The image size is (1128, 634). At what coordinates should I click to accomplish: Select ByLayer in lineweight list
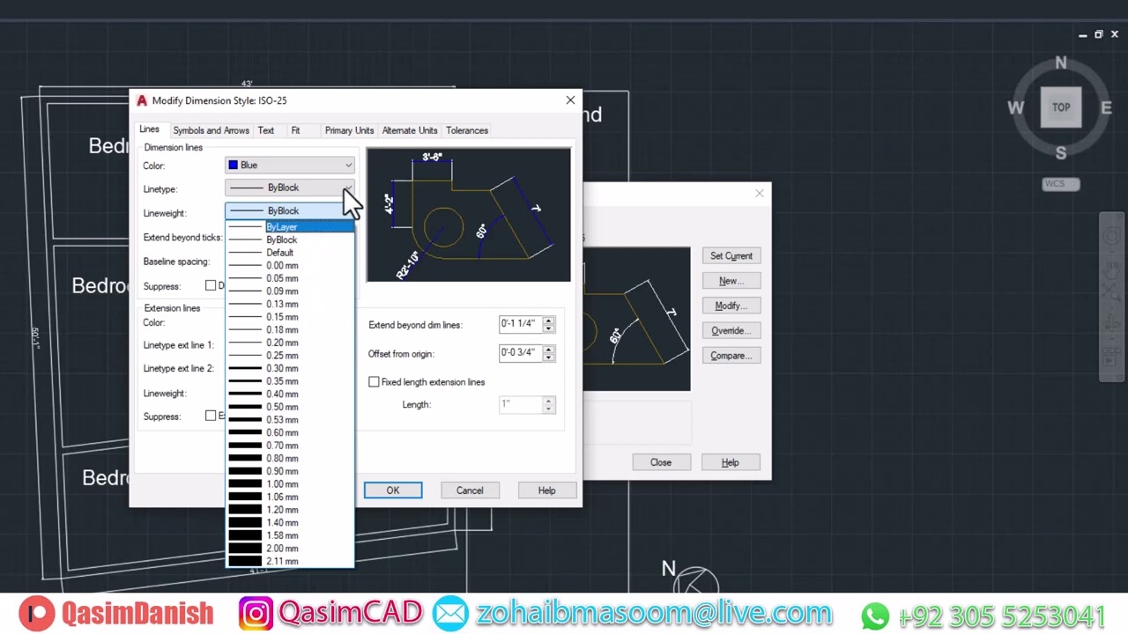(290, 227)
